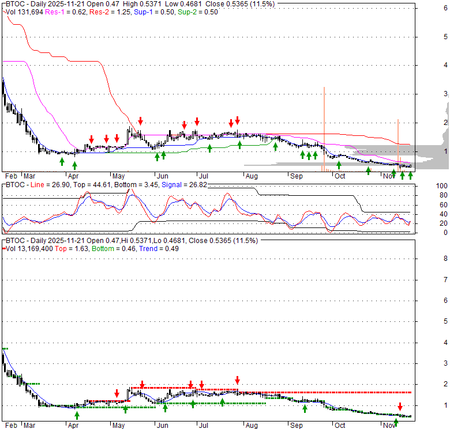Select the tallest orange volume spike in late September

tap(324, 128)
